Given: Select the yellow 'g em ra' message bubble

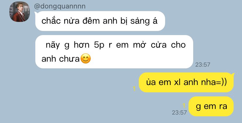Looking at the screenshot, I should 211,106.
